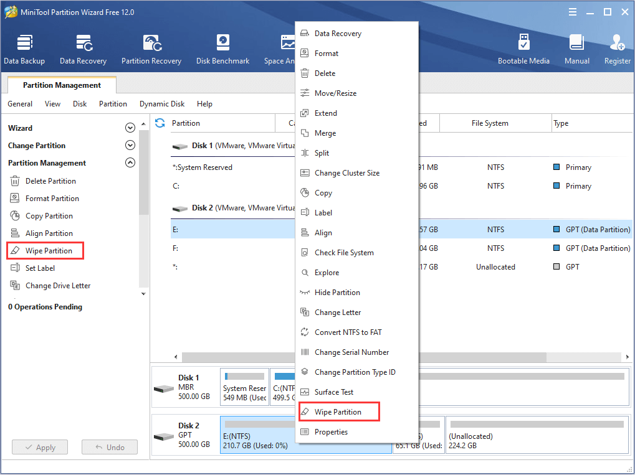The image size is (635, 475).
Task: Click the Type column header
Action: 592,123
